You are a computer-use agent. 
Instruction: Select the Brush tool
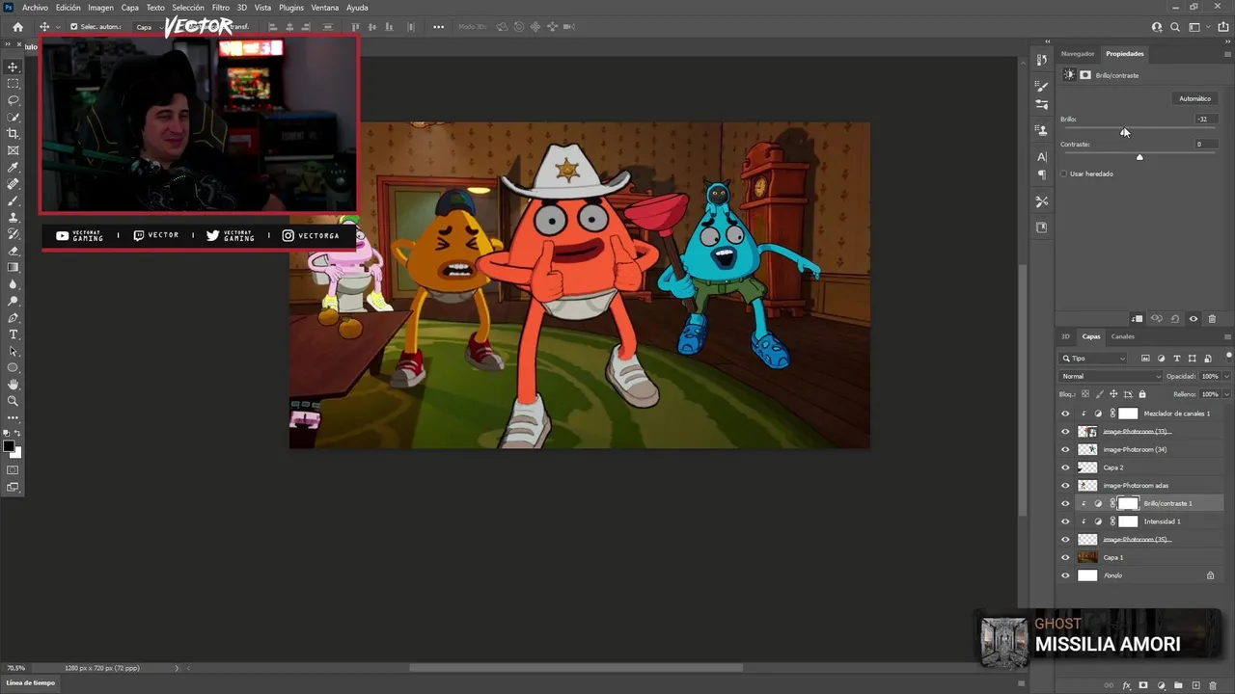coord(14,200)
